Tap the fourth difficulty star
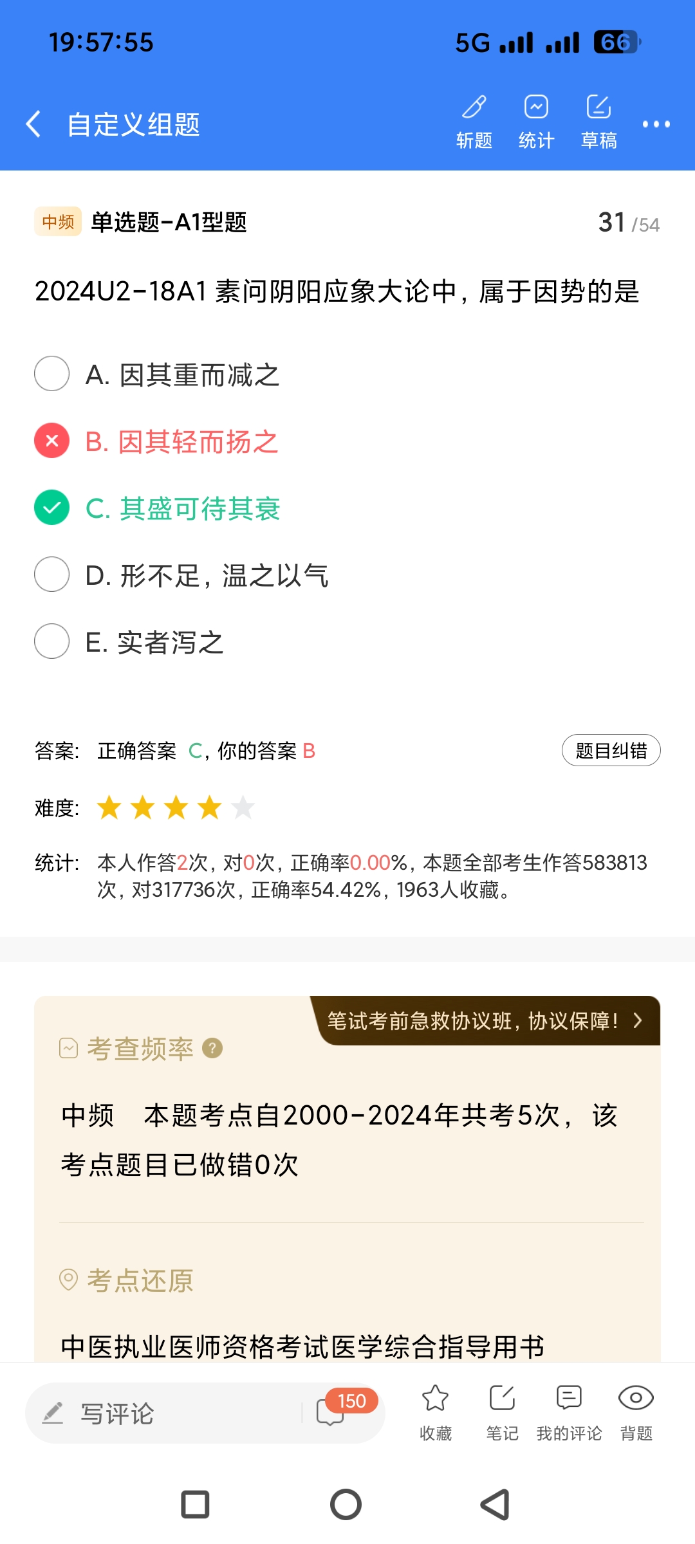The image size is (695, 1544). point(209,807)
